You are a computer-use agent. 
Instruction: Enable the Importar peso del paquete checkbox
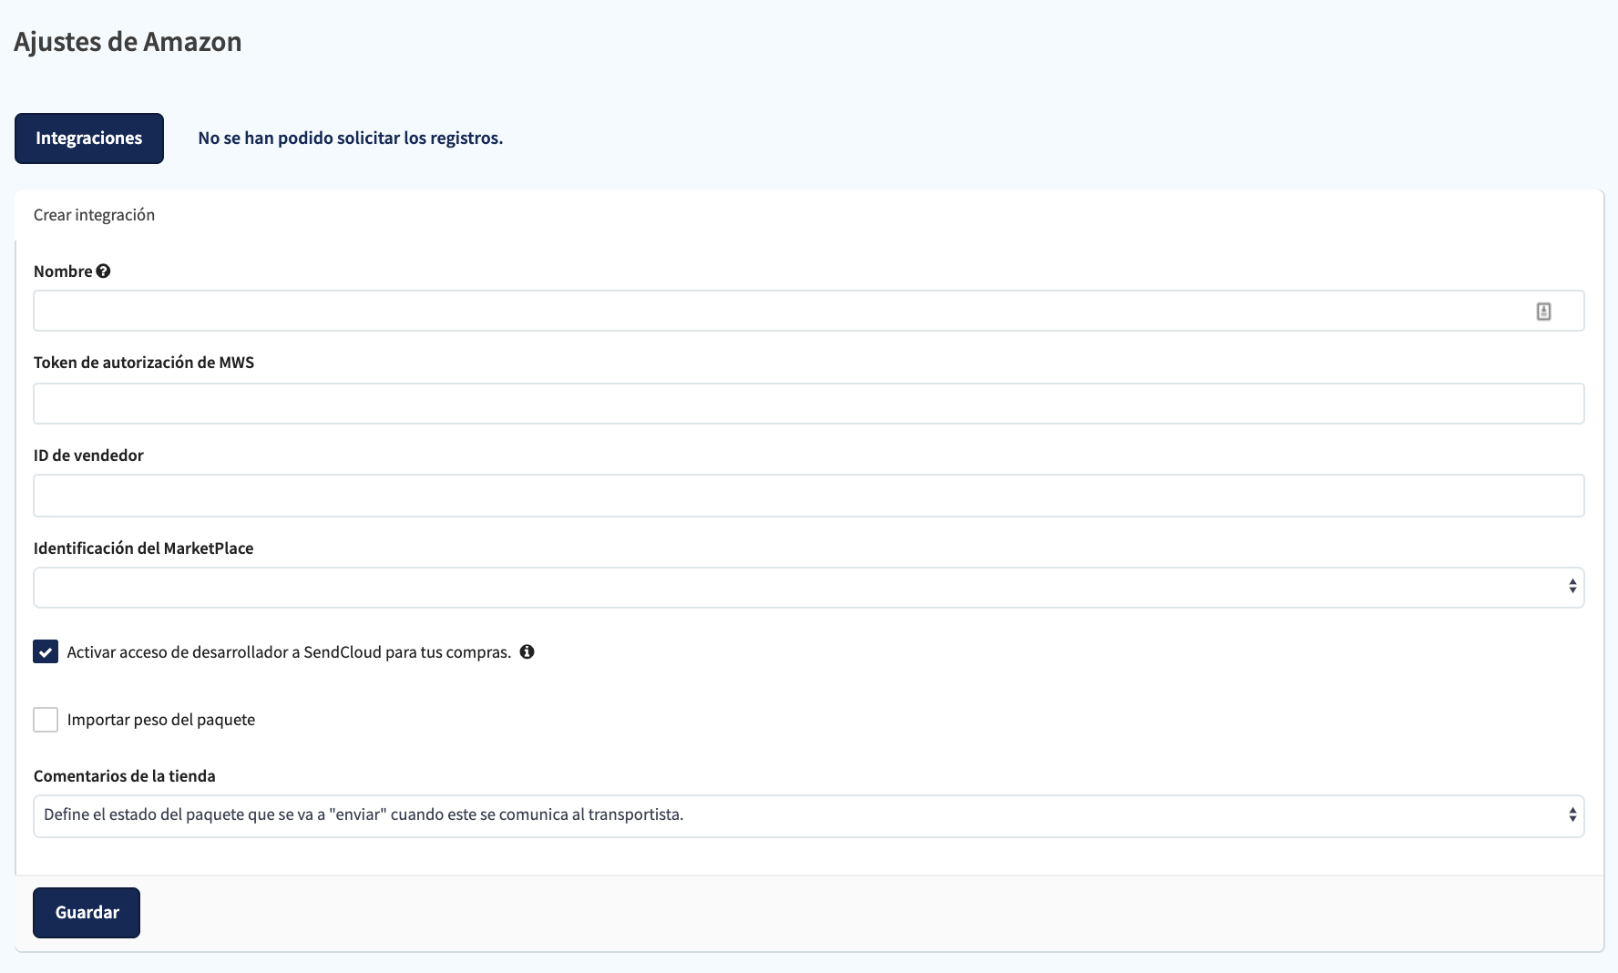[x=46, y=719]
